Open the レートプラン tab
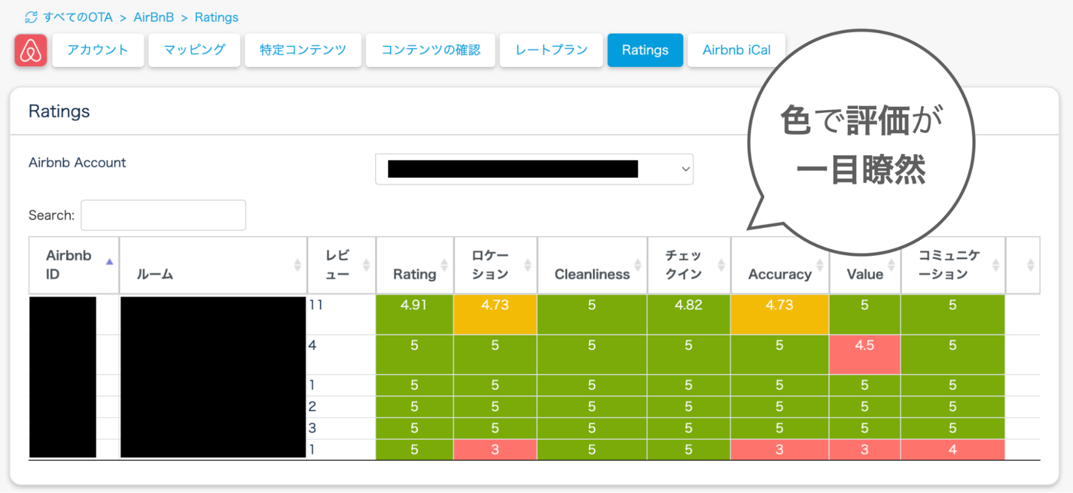Image resolution: width=1073 pixels, height=493 pixels. click(x=551, y=50)
